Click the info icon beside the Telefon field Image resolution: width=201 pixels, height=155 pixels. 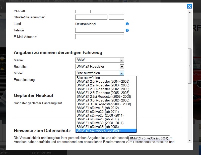point(127,30)
